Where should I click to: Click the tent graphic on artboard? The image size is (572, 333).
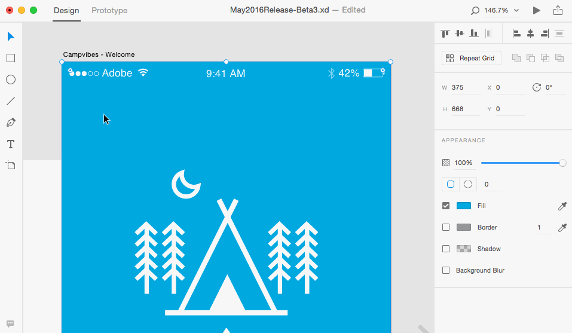click(226, 257)
